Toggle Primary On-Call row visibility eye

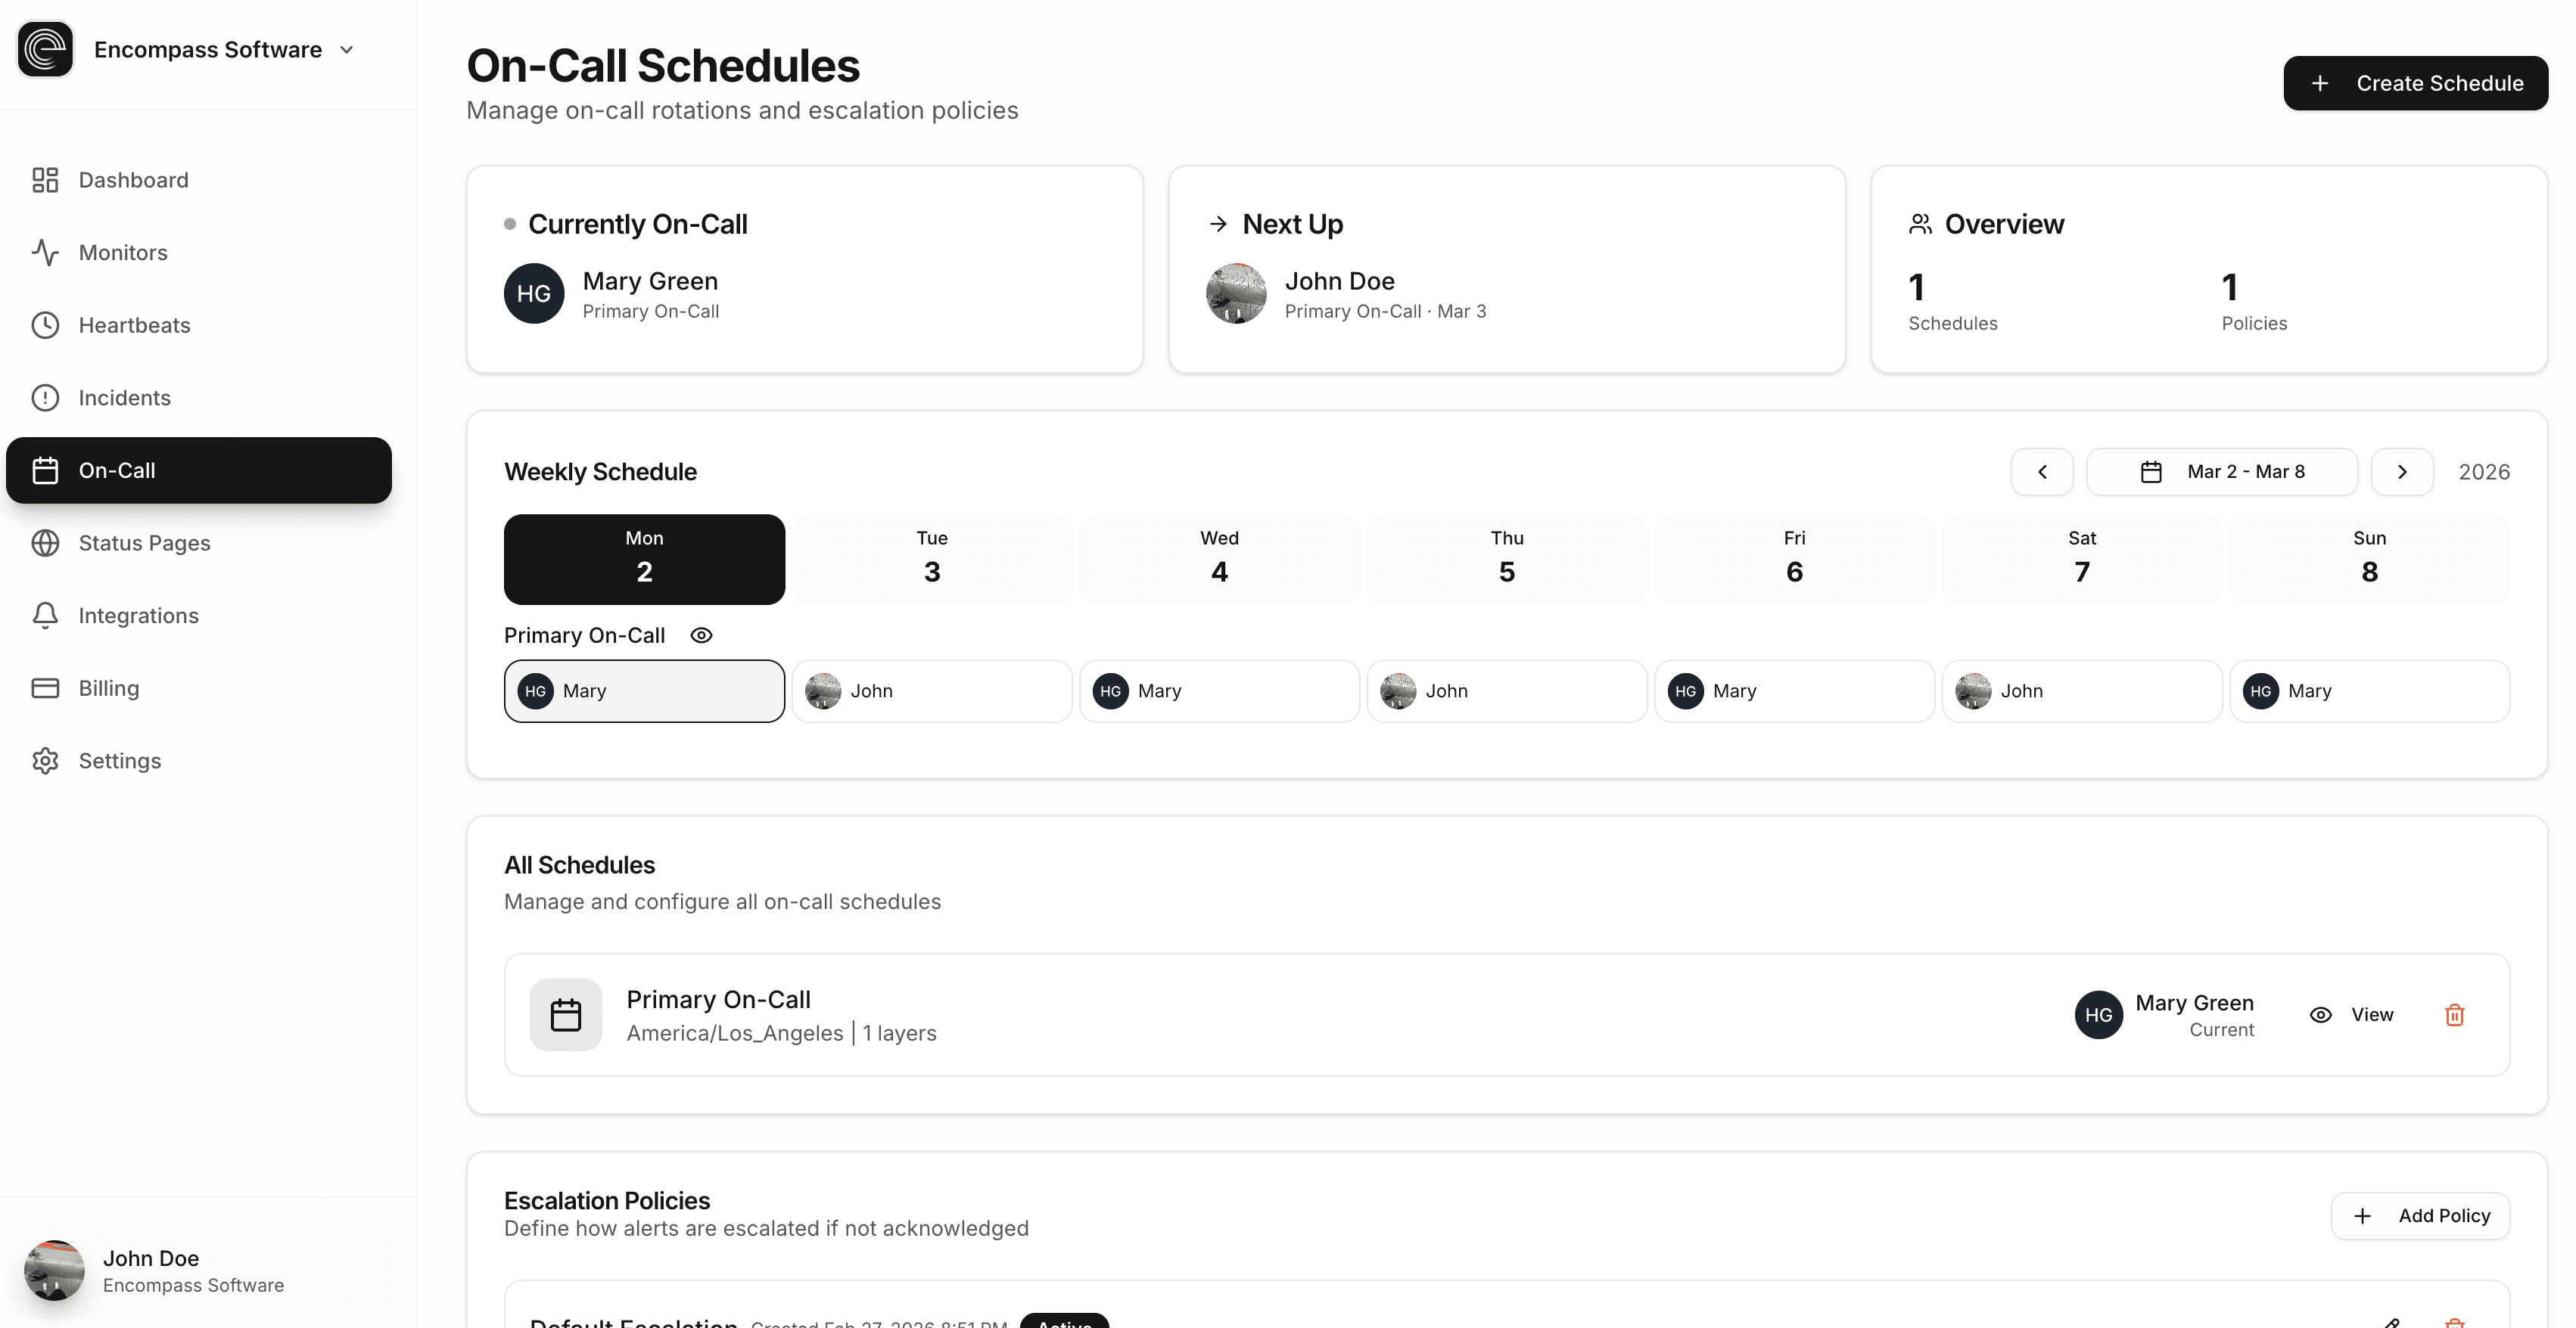pyautogui.click(x=701, y=635)
